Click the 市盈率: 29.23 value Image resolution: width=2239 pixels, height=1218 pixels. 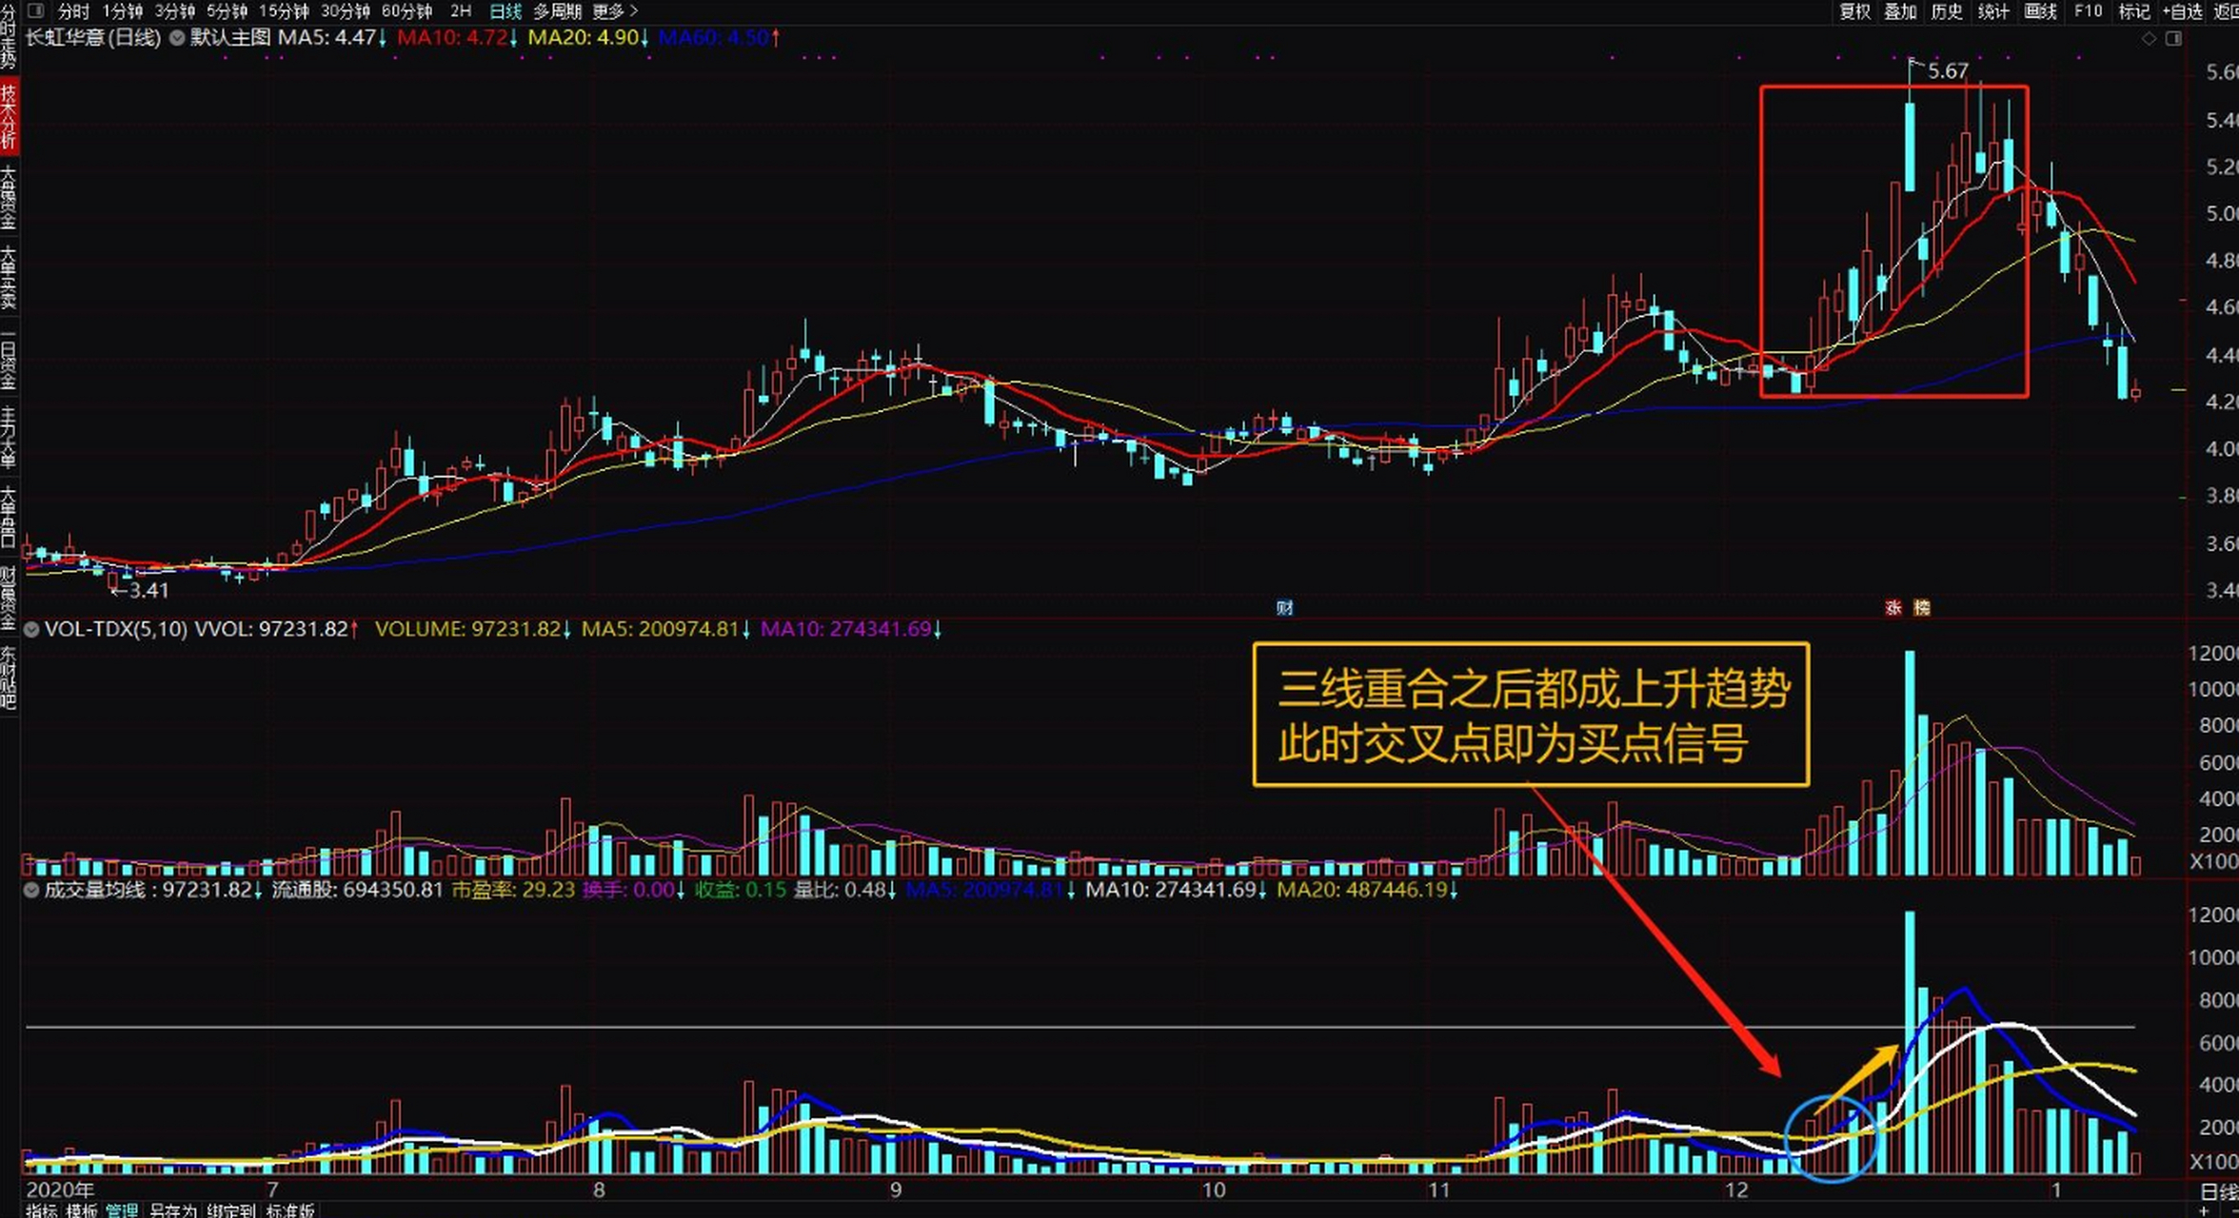coord(513,890)
